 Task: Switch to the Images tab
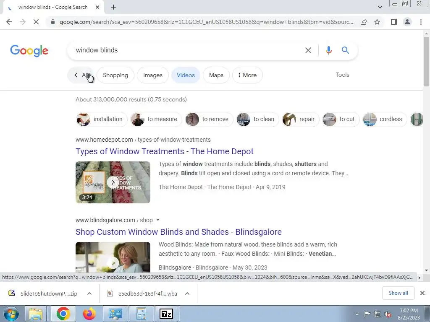[x=153, y=75]
